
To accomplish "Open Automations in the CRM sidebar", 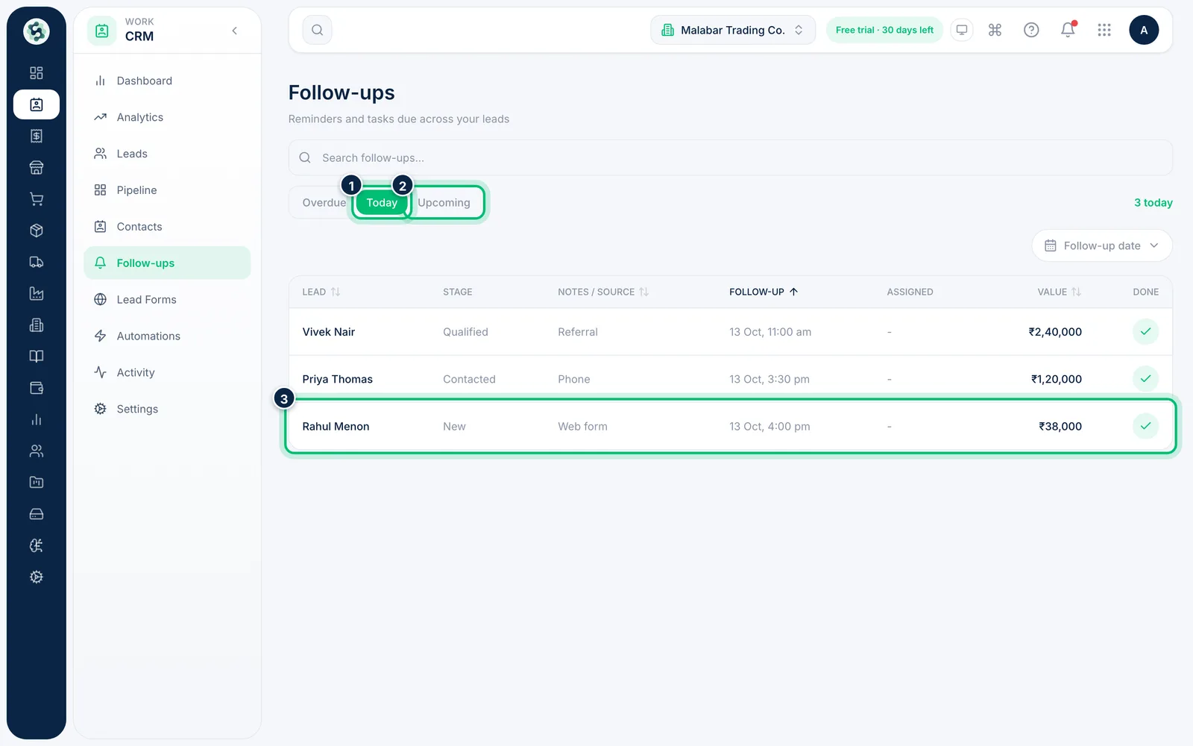I will coord(167,336).
